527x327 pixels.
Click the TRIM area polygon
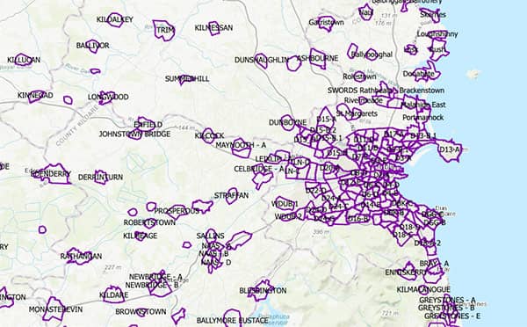click(164, 31)
